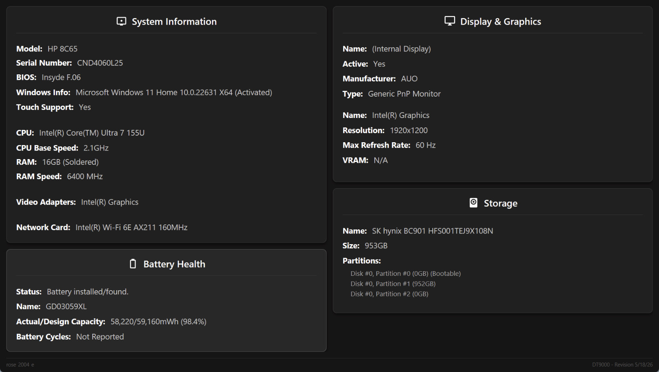
Task: Click the Storage heading
Action: click(500, 203)
